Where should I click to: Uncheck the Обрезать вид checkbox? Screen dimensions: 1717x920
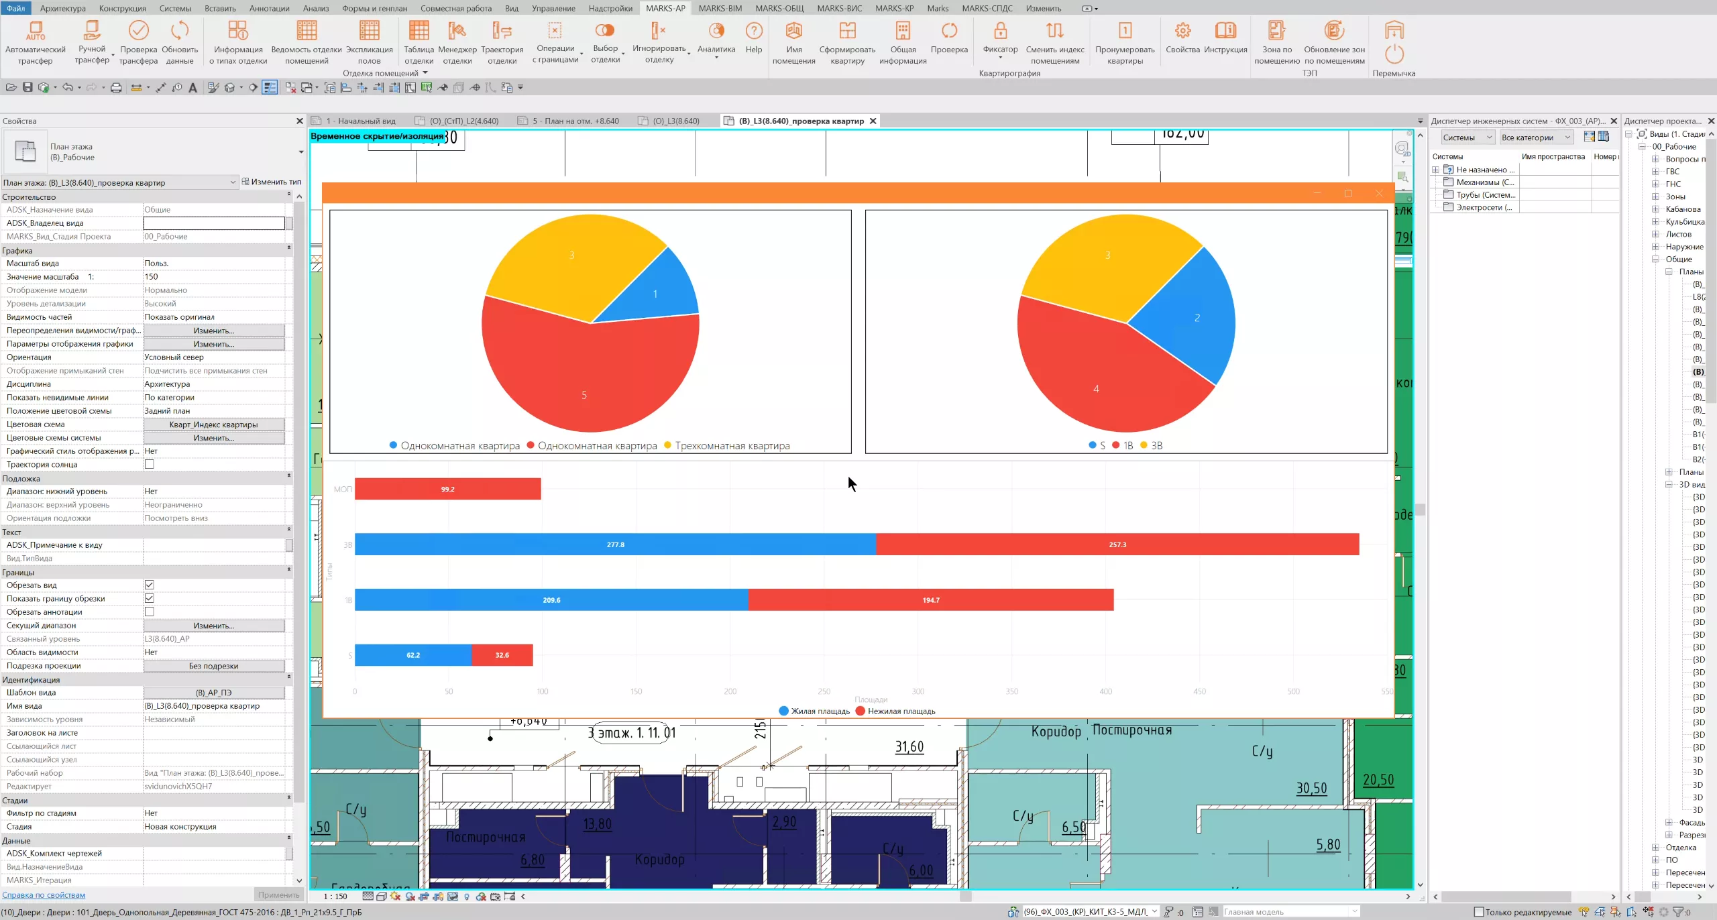(150, 585)
